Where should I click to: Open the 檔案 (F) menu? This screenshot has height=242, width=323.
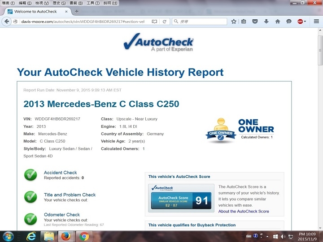pos(8,3)
